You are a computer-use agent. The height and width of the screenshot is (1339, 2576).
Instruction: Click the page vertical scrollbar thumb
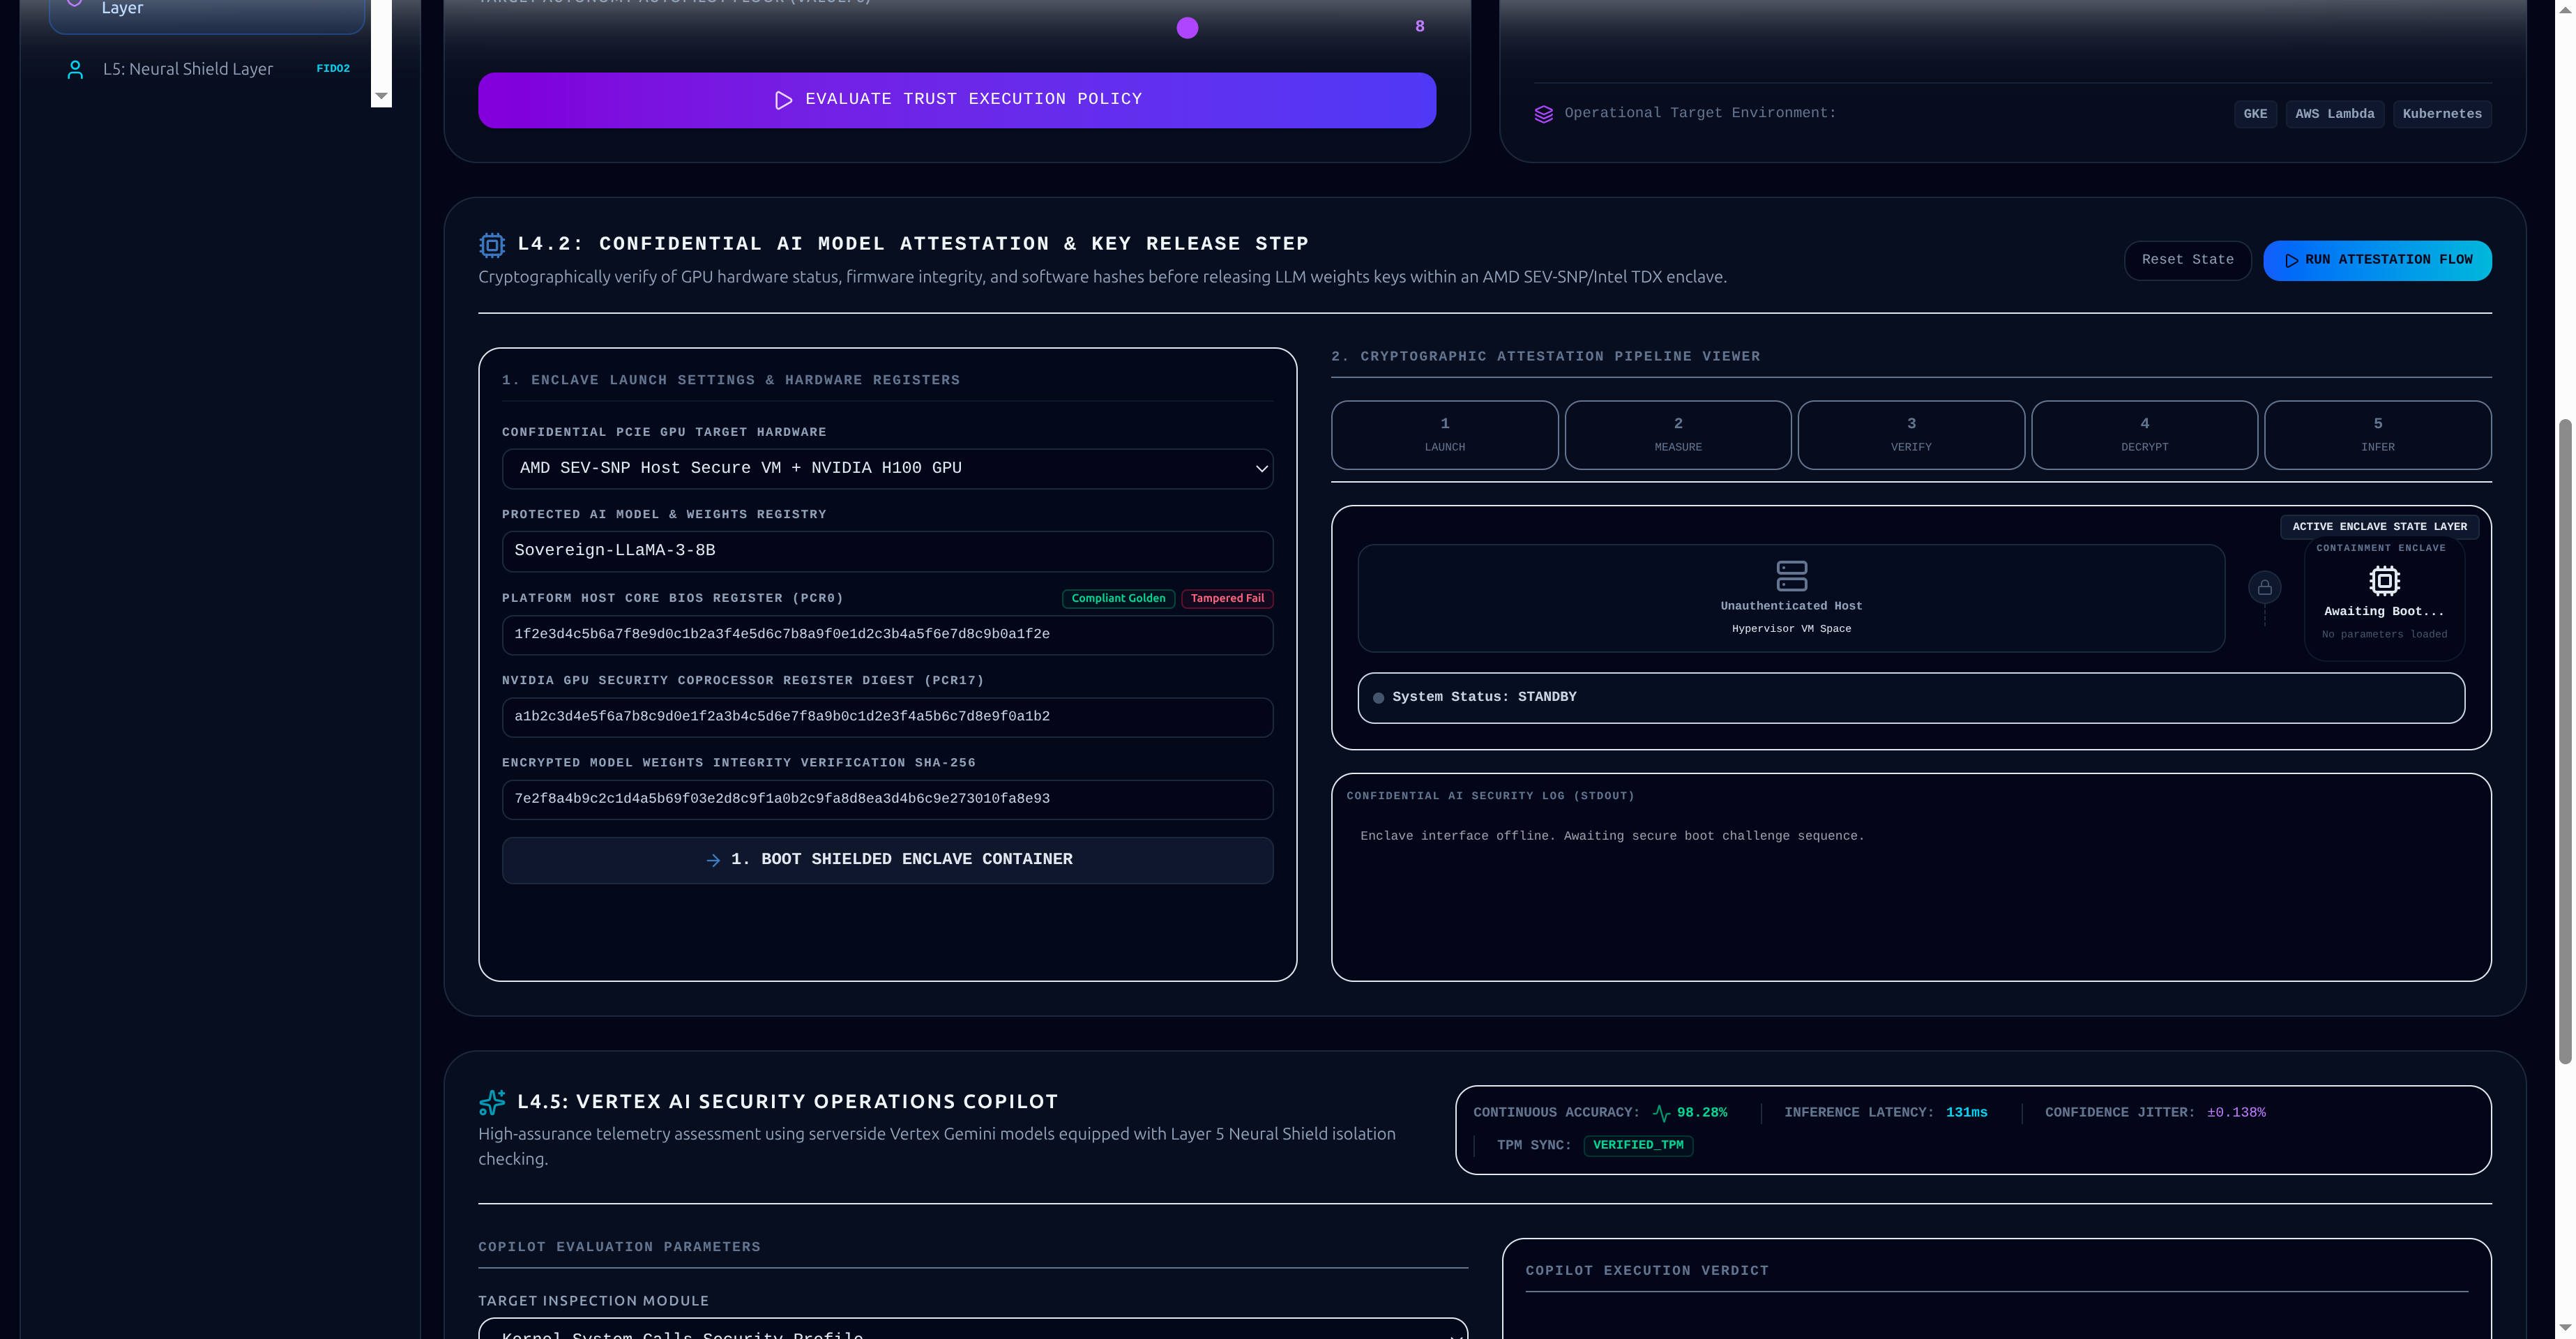pyautogui.click(x=2564, y=740)
